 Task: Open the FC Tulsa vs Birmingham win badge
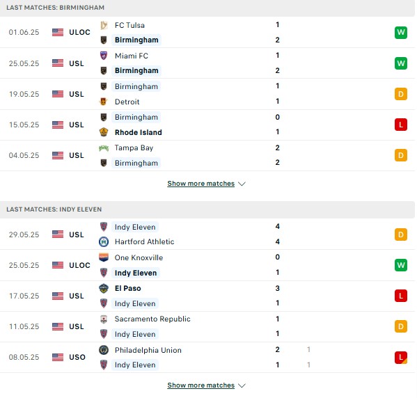coord(401,33)
